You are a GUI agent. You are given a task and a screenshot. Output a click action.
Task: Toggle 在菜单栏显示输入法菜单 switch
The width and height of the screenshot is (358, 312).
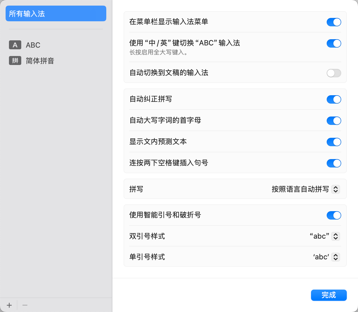pyautogui.click(x=334, y=22)
